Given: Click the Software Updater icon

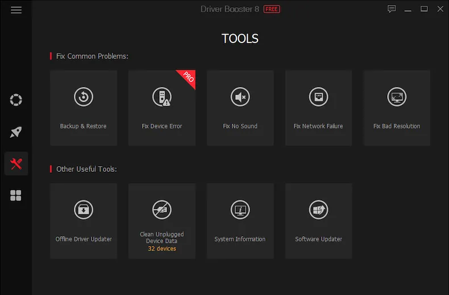Looking at the screenshot, I should click(x=318, y=209).
